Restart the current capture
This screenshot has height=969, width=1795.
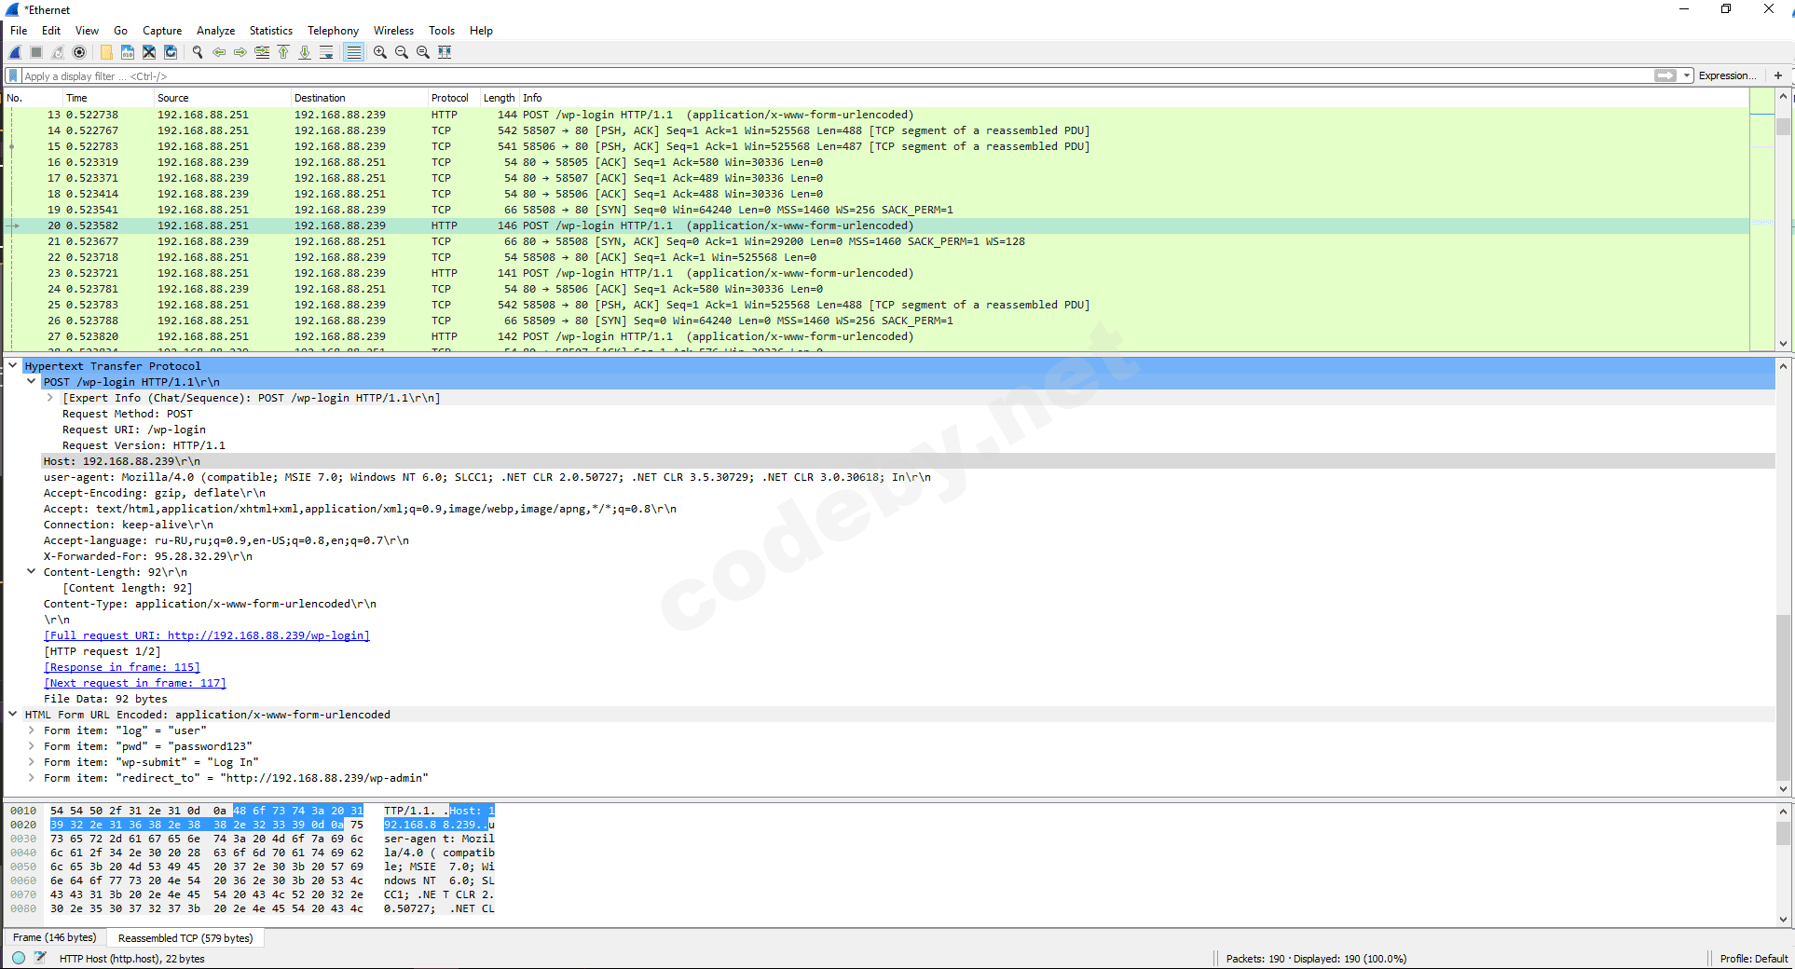point(58,52)
